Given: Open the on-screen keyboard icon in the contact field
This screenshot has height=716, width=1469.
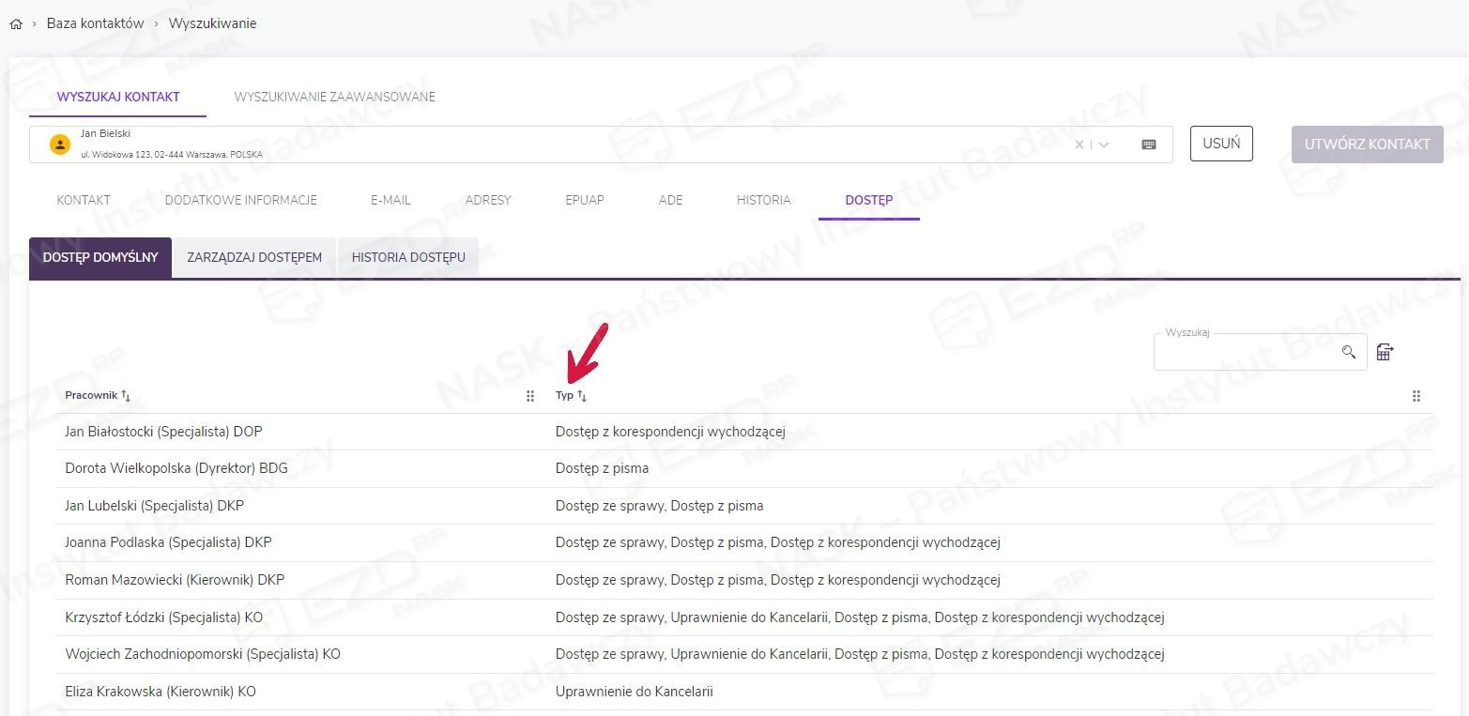Looking at the screenshot, I should click(1148, 145).
